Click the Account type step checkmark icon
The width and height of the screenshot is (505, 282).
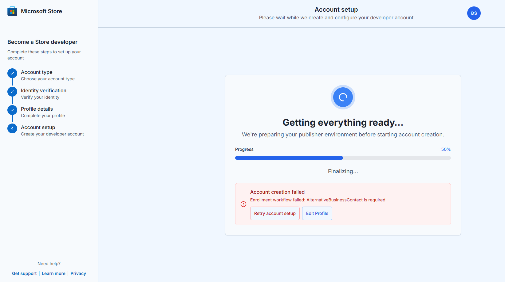[x=12, y=73]
